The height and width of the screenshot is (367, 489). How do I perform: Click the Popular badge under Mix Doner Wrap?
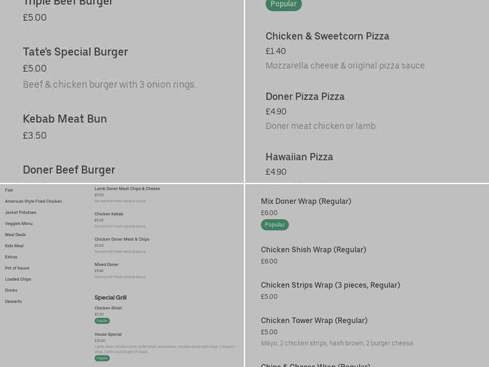(x=274, y=224)
